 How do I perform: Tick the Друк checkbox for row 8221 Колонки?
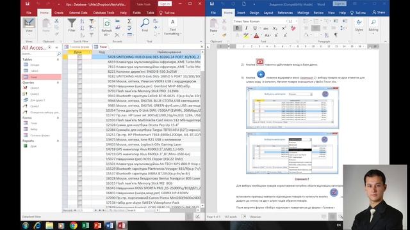click(x=79, y=72)
